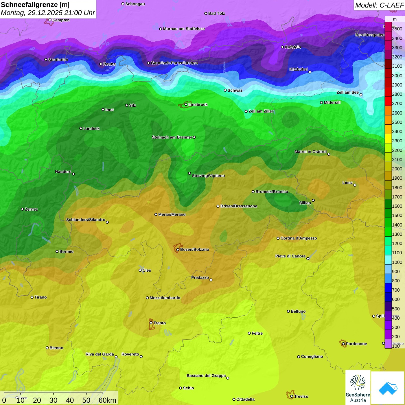Click the Lienz city marker circle
The image size is (405, 405).
[355, 185]
